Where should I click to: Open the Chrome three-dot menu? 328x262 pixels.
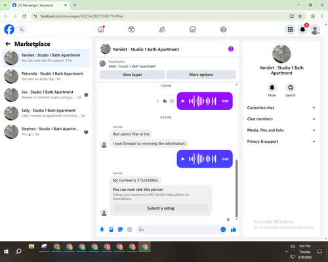click(322, 16)
